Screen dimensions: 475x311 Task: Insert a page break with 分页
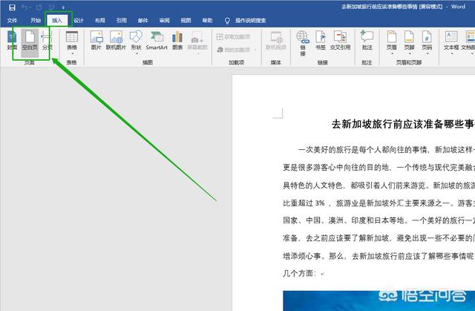click(x=47, y=40)
